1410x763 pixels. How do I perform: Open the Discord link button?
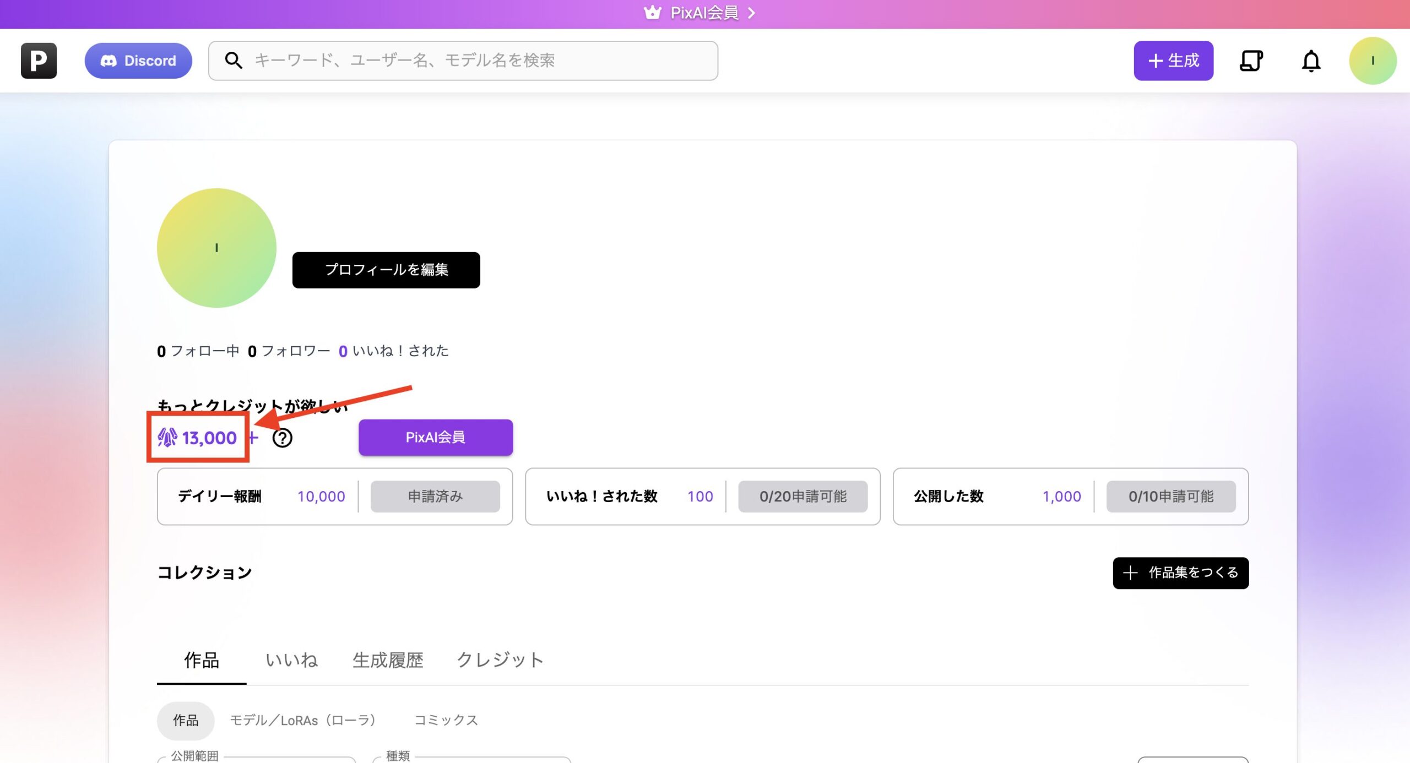point(138,61)
